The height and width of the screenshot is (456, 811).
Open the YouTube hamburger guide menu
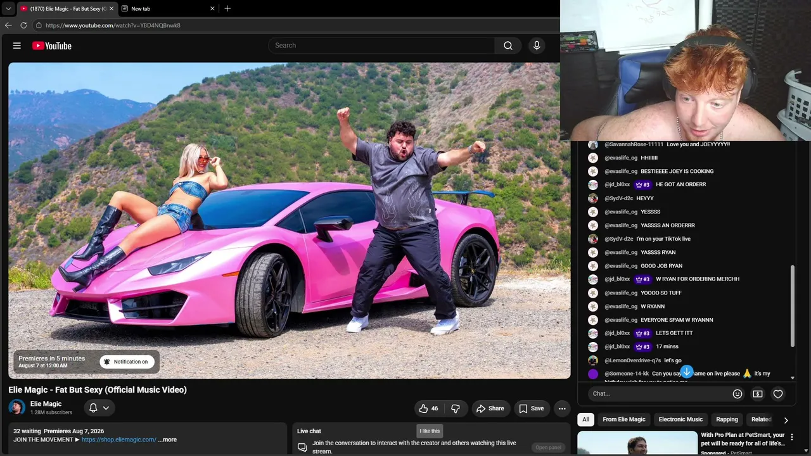tap(17, 46)
